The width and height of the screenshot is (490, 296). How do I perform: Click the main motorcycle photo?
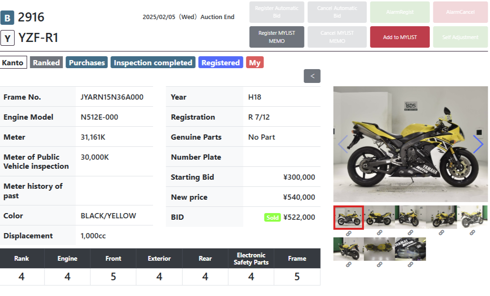click(410, 144)
